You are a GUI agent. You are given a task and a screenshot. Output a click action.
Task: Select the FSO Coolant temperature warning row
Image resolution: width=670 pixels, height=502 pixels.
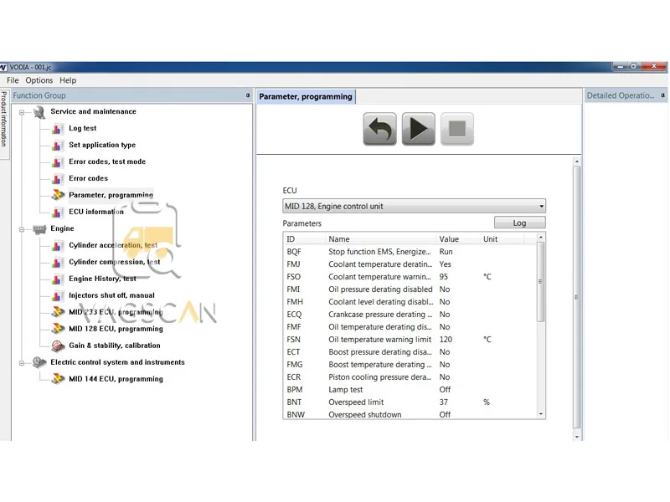click(x=410, y=277)
